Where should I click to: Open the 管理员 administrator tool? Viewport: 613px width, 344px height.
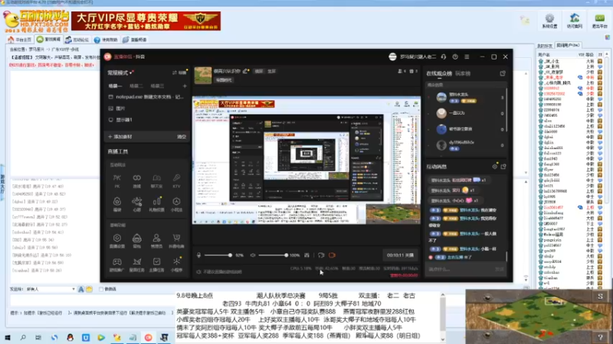click(x=156, y=241)
